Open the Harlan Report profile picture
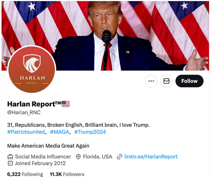The image size is (211, 179). tap(32, 69)
